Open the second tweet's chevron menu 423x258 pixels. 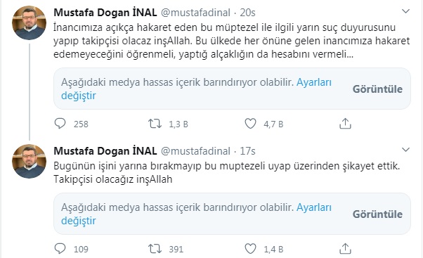click(405, 150)
